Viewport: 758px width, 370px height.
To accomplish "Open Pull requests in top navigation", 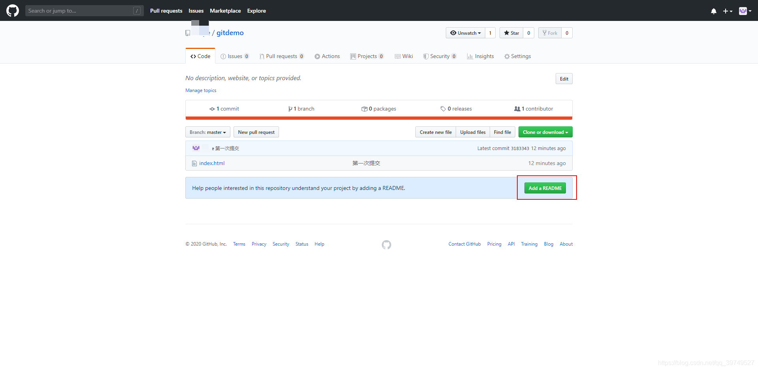I will (166, 11).
